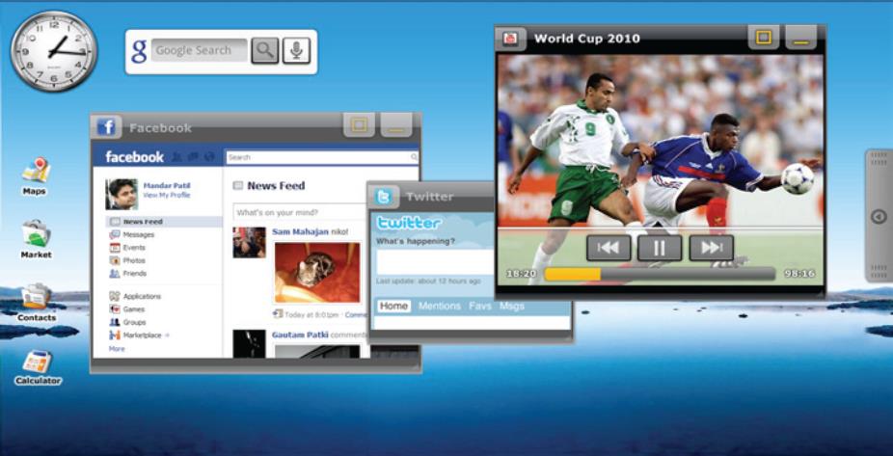Maximize the World Cup 2010 window
This screenshot has height=456, width=893.
coord(764,38)
